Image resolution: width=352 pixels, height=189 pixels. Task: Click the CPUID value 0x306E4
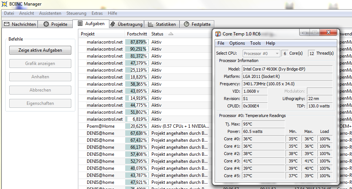click(254, 106)
